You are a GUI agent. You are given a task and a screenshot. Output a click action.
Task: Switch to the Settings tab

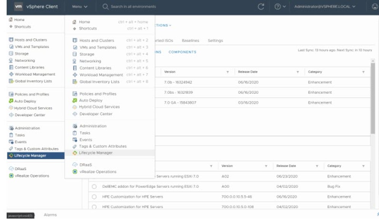tap(215, 41)
